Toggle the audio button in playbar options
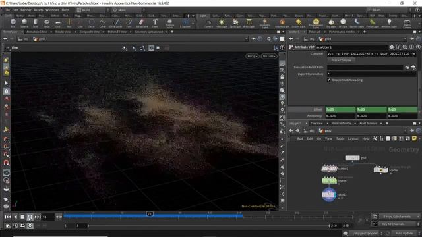Screen dimensions: 422x237 15,226
